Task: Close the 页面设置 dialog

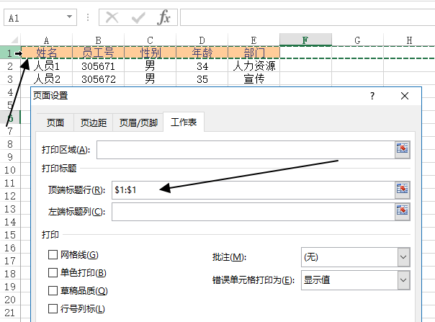Action: coord(405,96)
